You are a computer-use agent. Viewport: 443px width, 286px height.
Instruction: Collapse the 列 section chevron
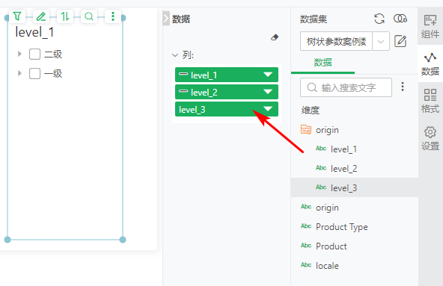pyautogui.click(x=175, y=55)
